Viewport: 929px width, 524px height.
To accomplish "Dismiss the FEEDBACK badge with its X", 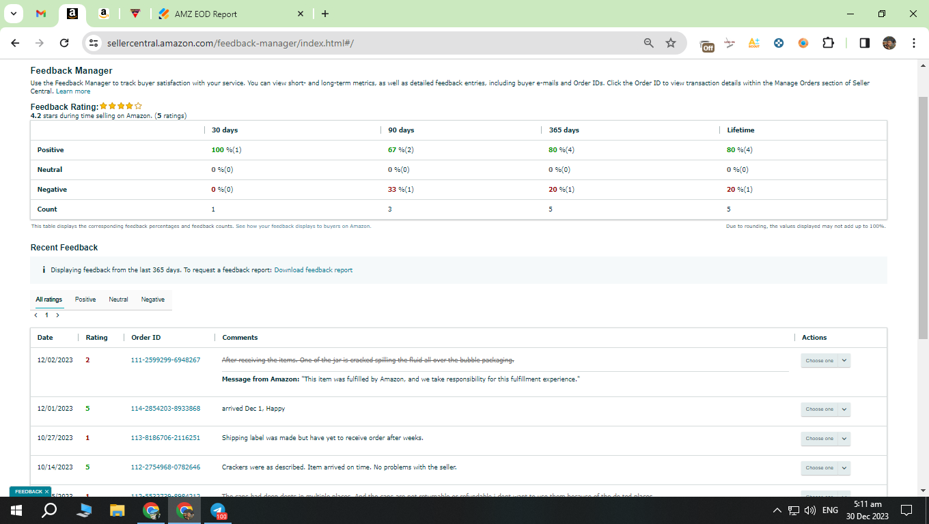I will coord(46,491).
